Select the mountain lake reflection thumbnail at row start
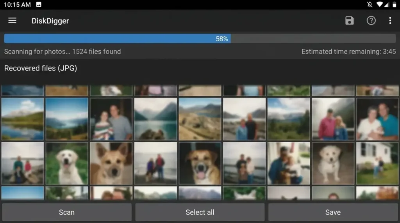 [22, 119]
